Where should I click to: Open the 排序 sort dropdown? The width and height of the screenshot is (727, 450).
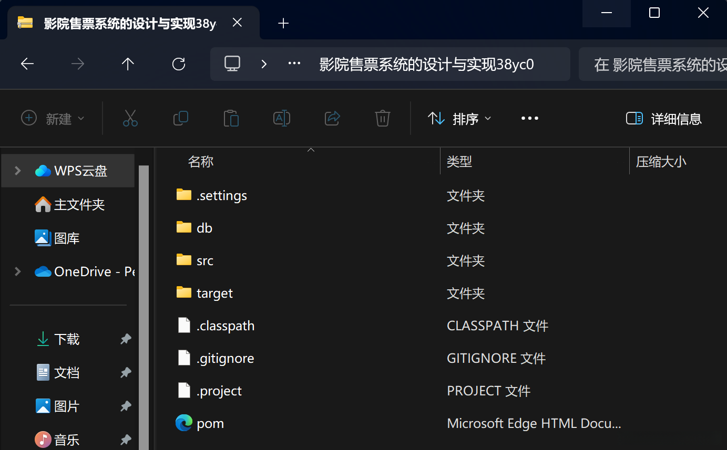pyautogui.click(x=459, y=119)
